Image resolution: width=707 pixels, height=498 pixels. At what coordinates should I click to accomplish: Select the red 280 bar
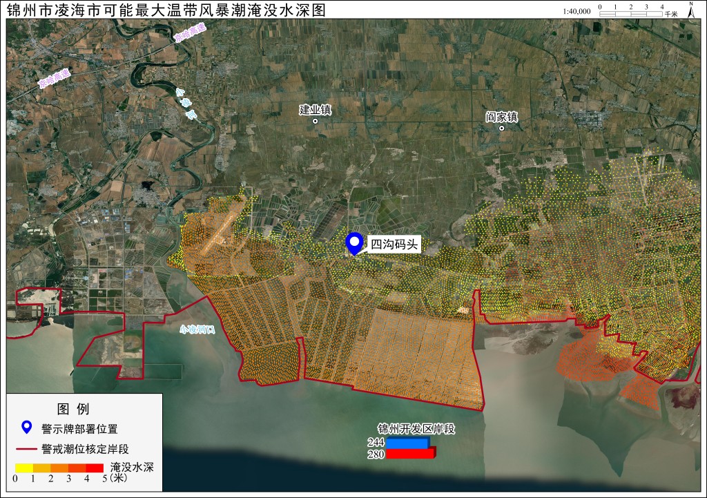(x=411, y=453)
